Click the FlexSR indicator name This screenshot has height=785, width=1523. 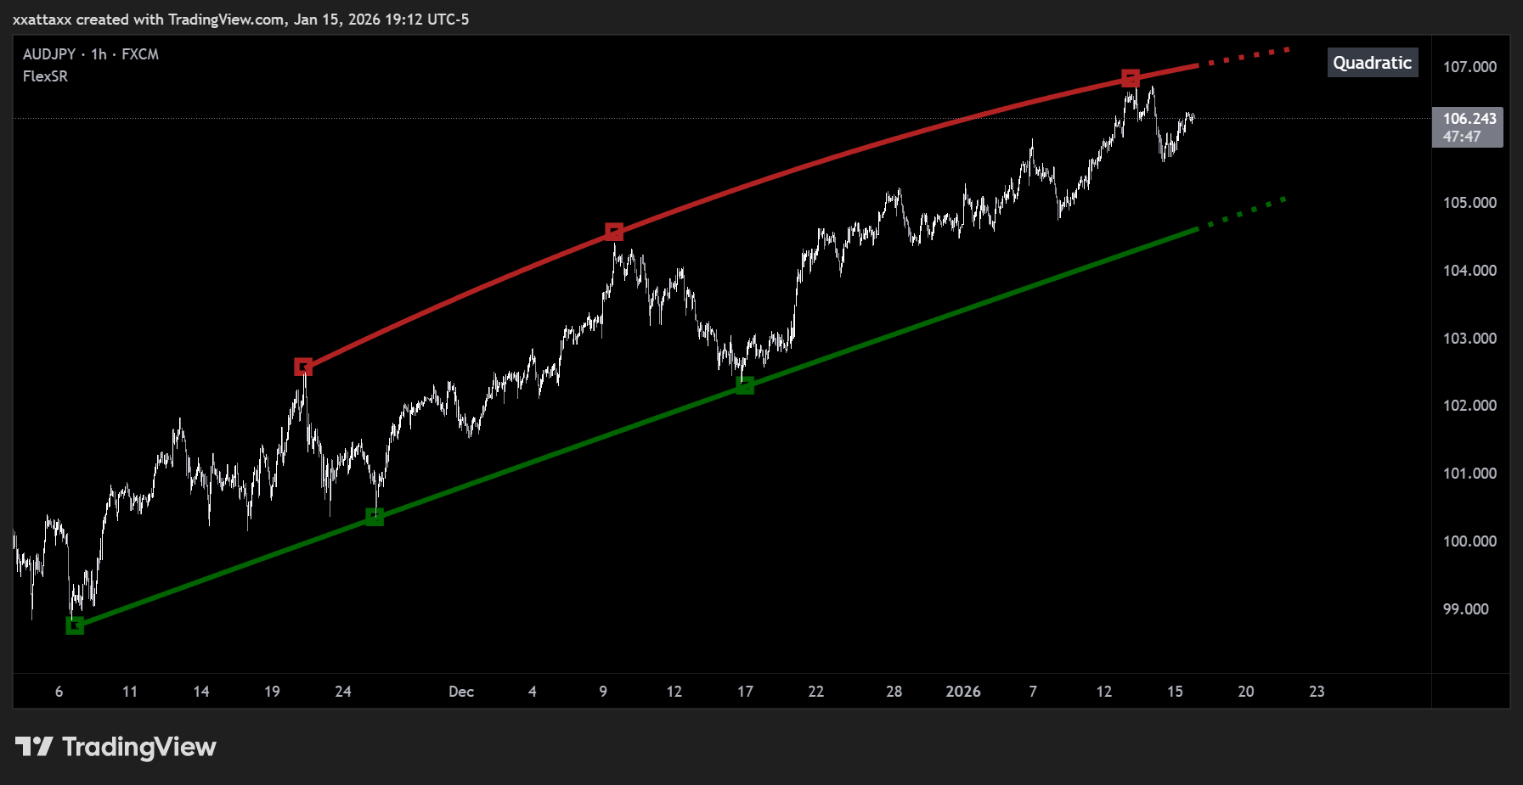45,76
